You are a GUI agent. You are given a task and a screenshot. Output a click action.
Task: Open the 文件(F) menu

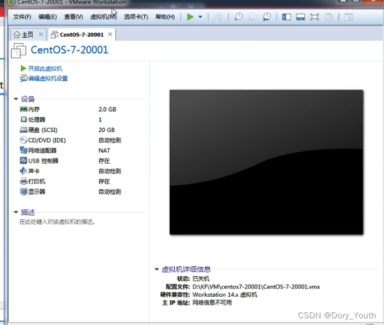click(22, 17)
